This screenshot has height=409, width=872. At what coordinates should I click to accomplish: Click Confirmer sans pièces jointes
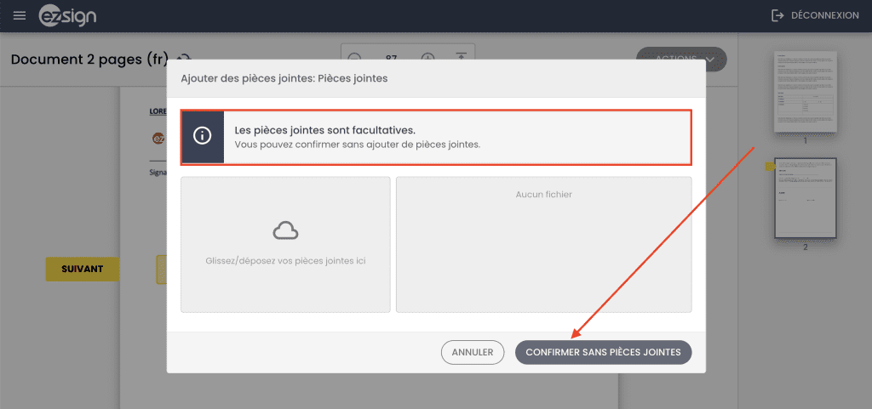click(603, 352)
